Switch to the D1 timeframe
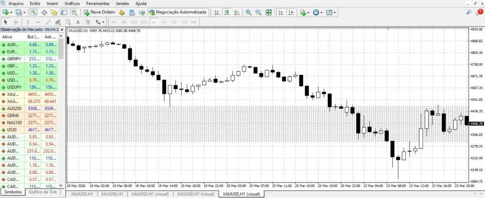The width and height of the screenshot is (485, 198). click(174, 22)
